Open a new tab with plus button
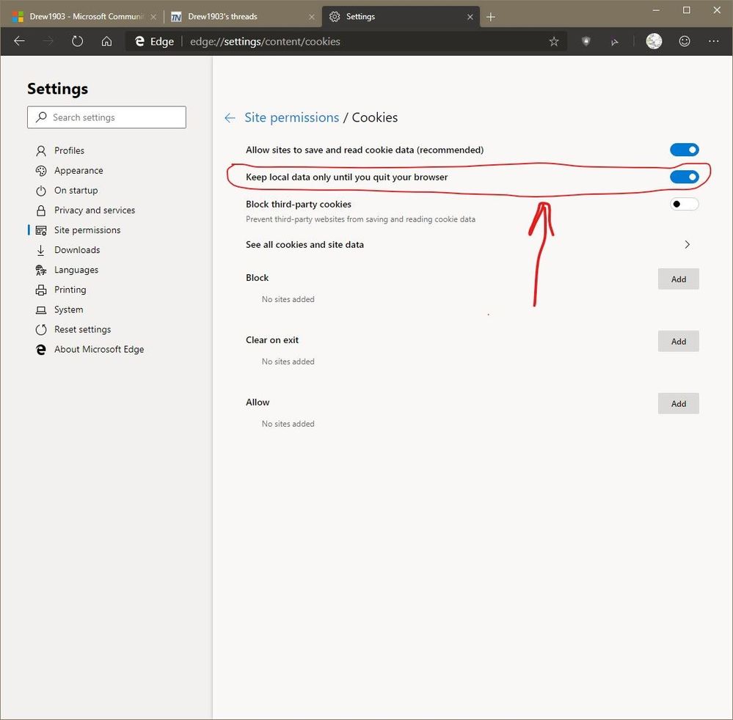 (490, 17)
